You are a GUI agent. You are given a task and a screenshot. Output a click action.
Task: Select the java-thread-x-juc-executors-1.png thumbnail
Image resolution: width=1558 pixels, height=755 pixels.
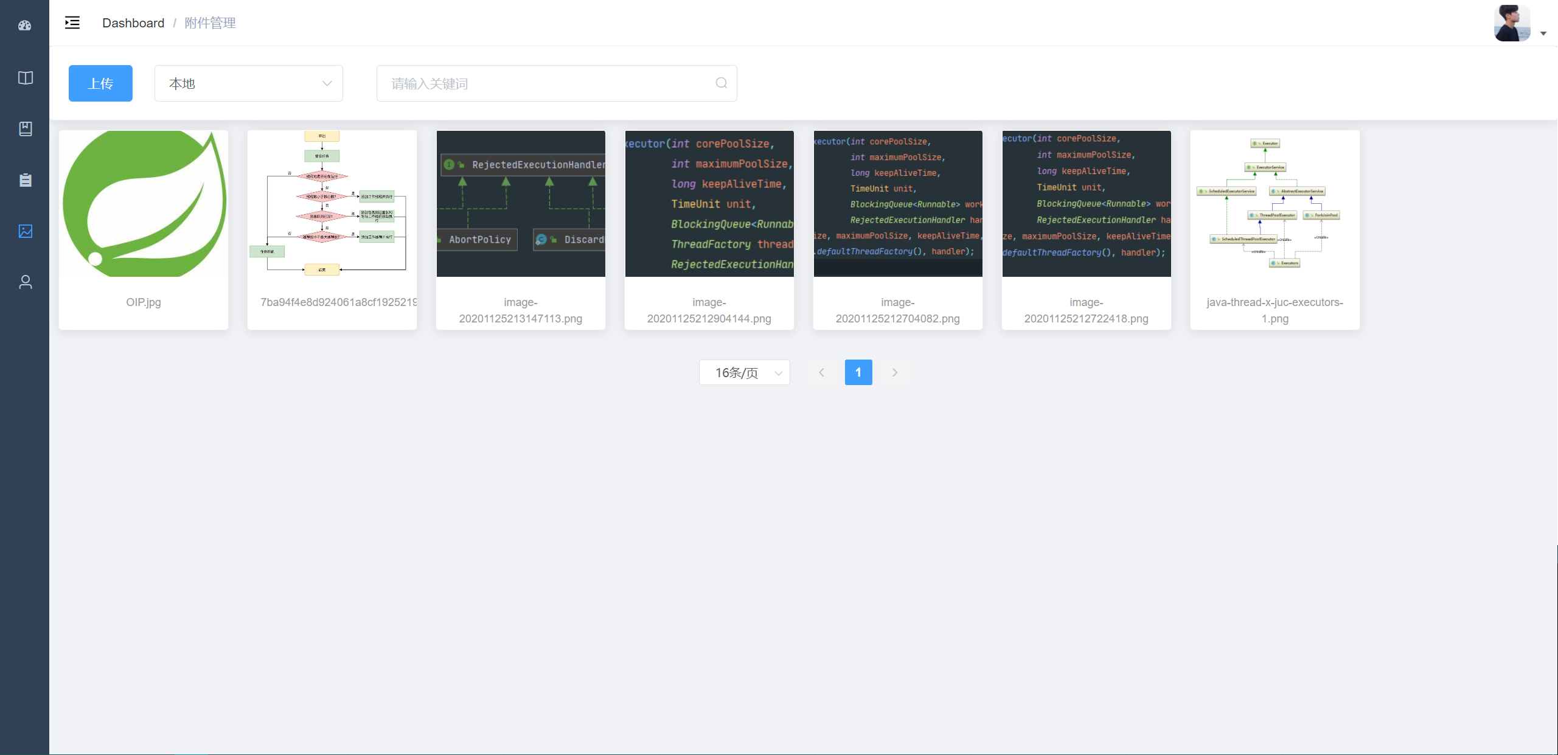1275,204
